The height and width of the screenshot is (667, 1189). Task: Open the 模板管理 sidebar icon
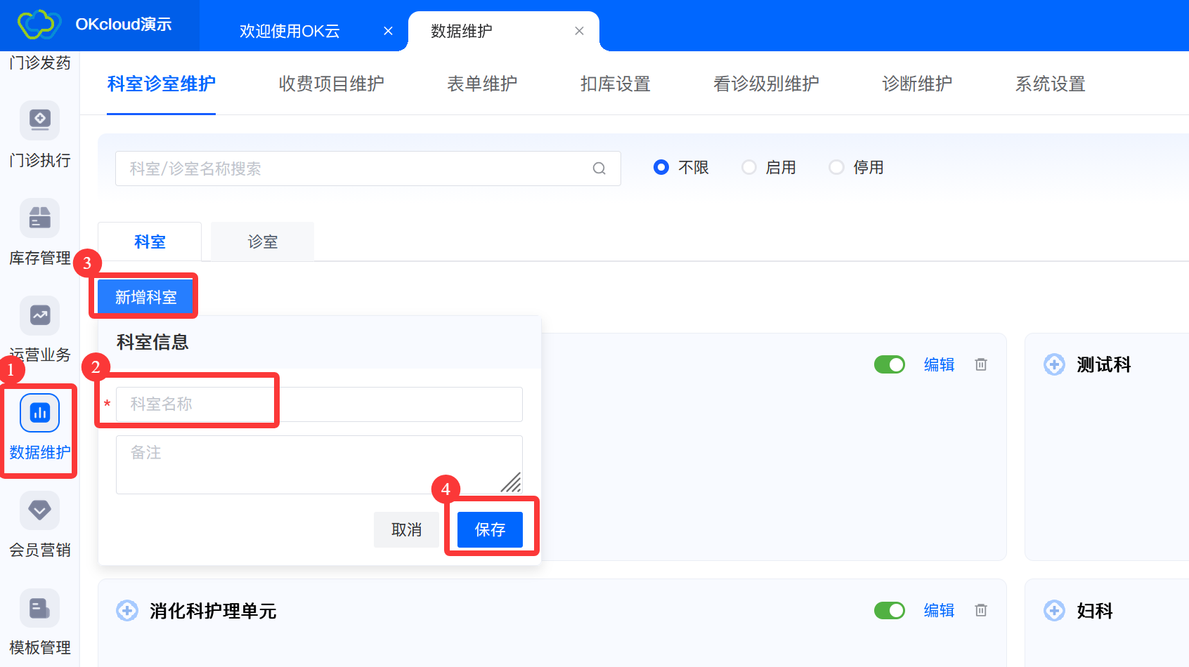tap(39, 609)
